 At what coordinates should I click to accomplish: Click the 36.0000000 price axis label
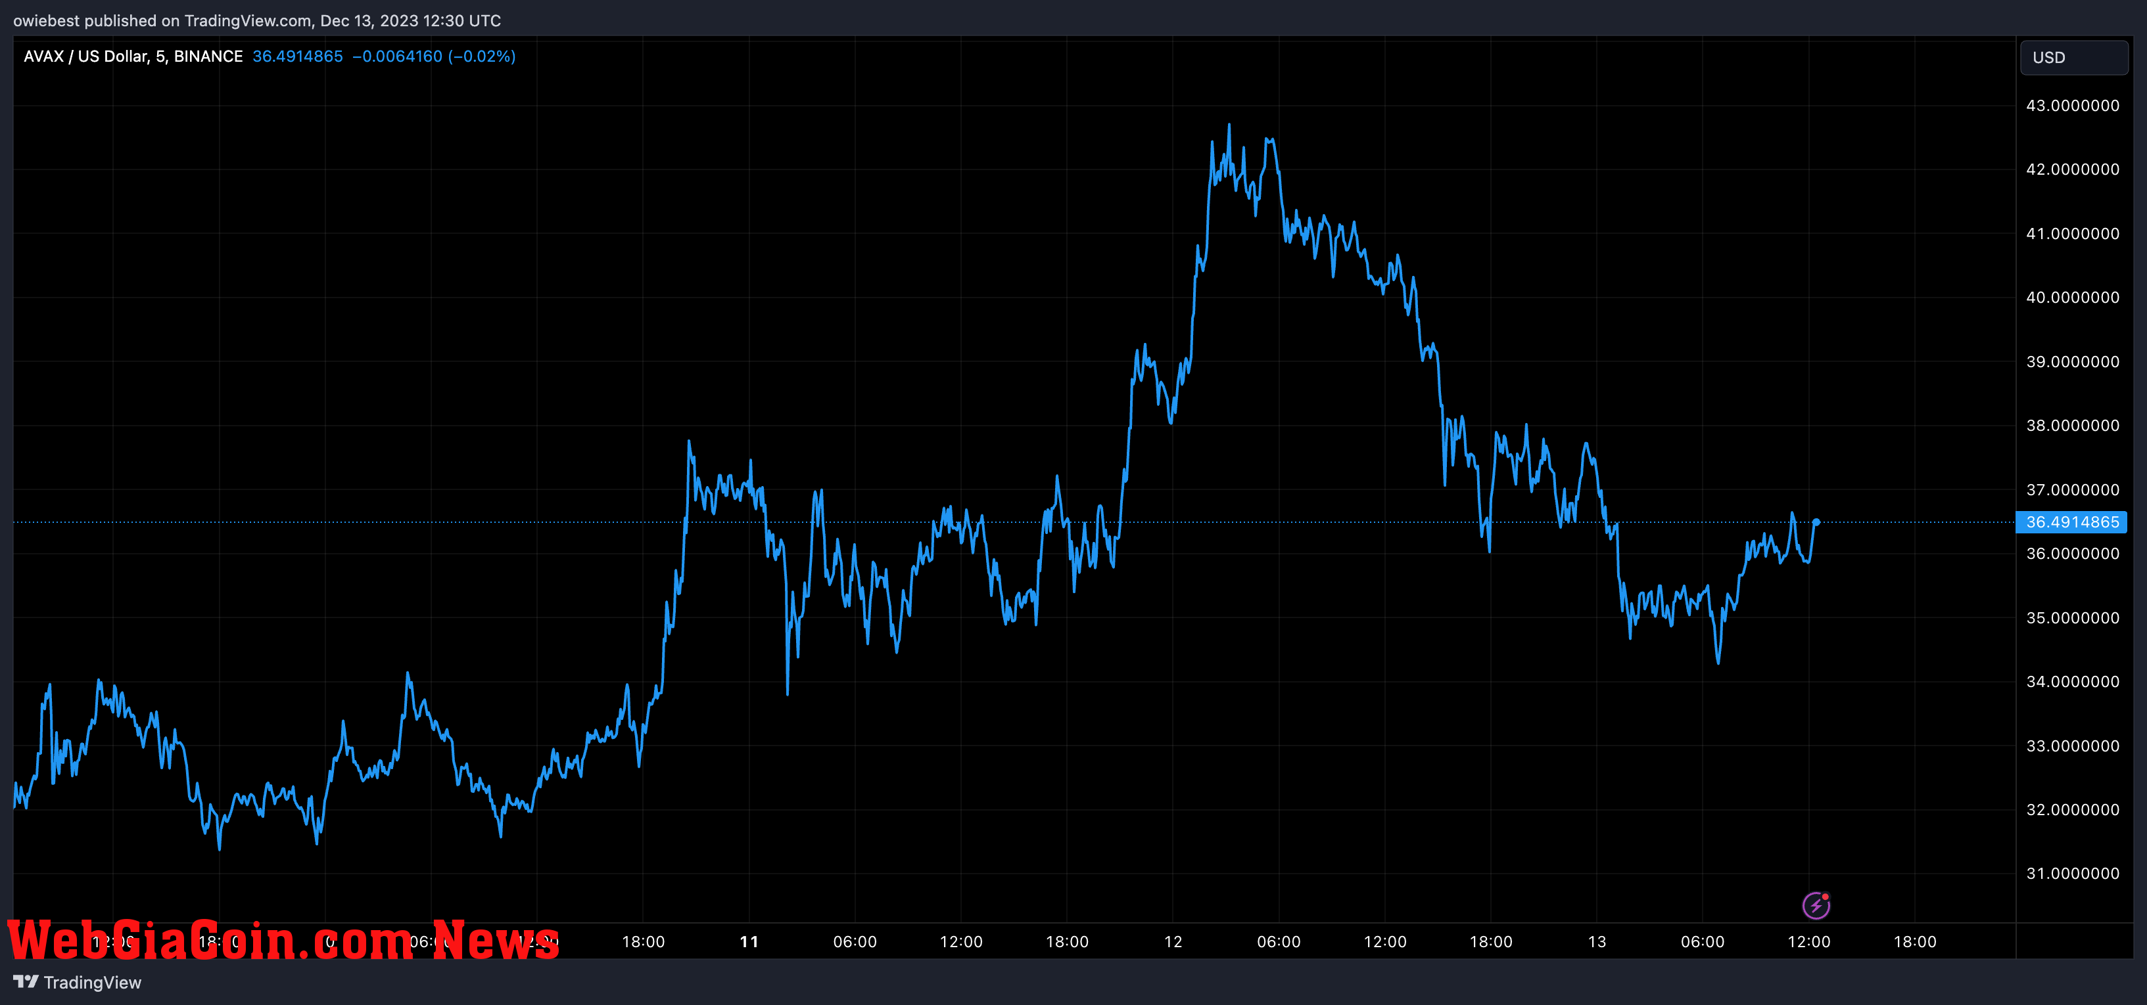(x=2072, y=554)
